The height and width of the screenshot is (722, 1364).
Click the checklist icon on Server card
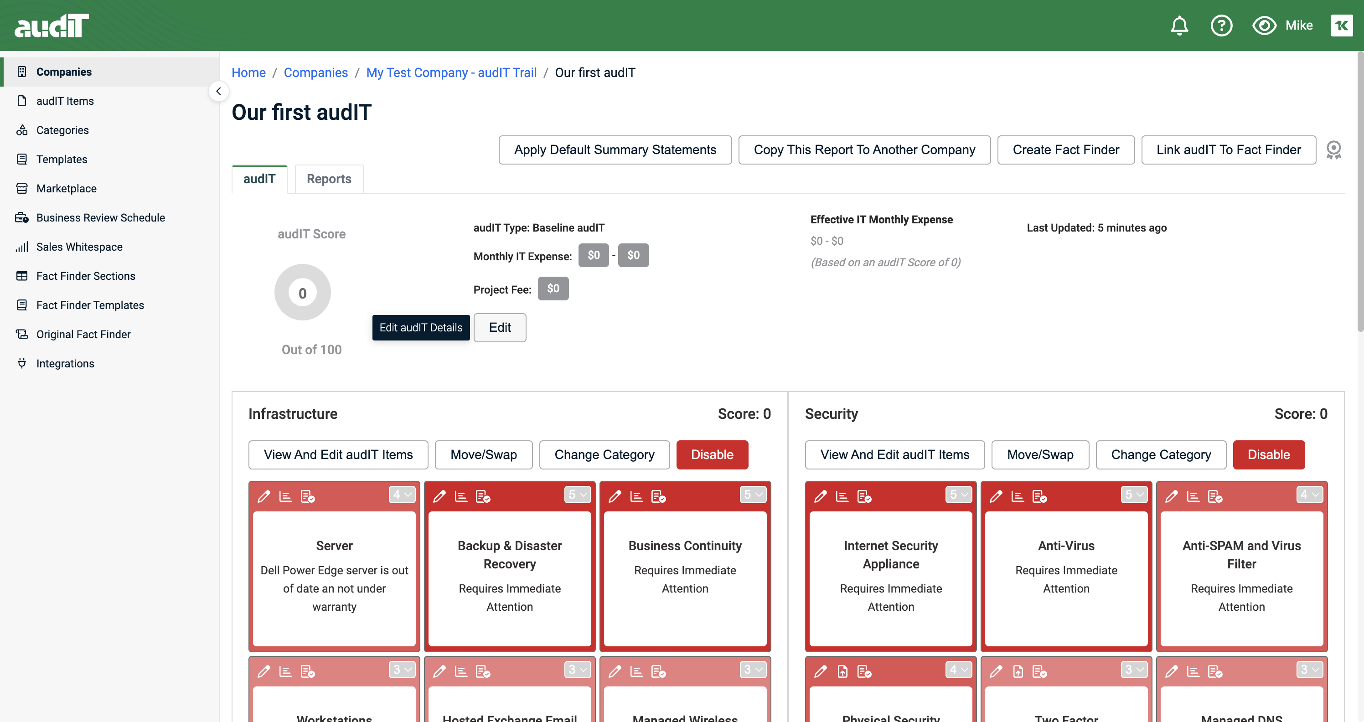308,496
